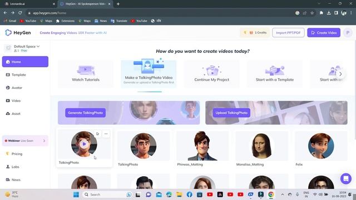
Task: Open the Extensions bookmark
Action: (65, 21)
